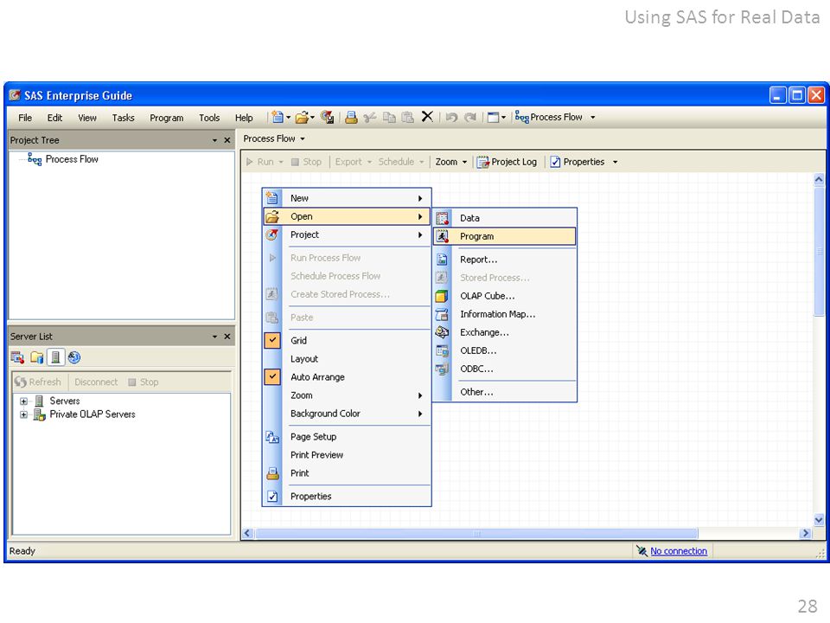Select Layout in the context menu
Image resolution: width=830 pixels, height=623 pixels.
point(348,358)
